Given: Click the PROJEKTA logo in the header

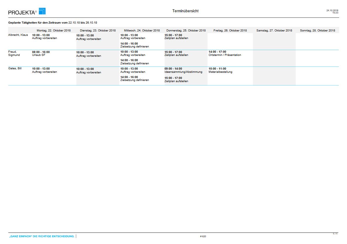Looking at the screenshot, I should (27, 12).
